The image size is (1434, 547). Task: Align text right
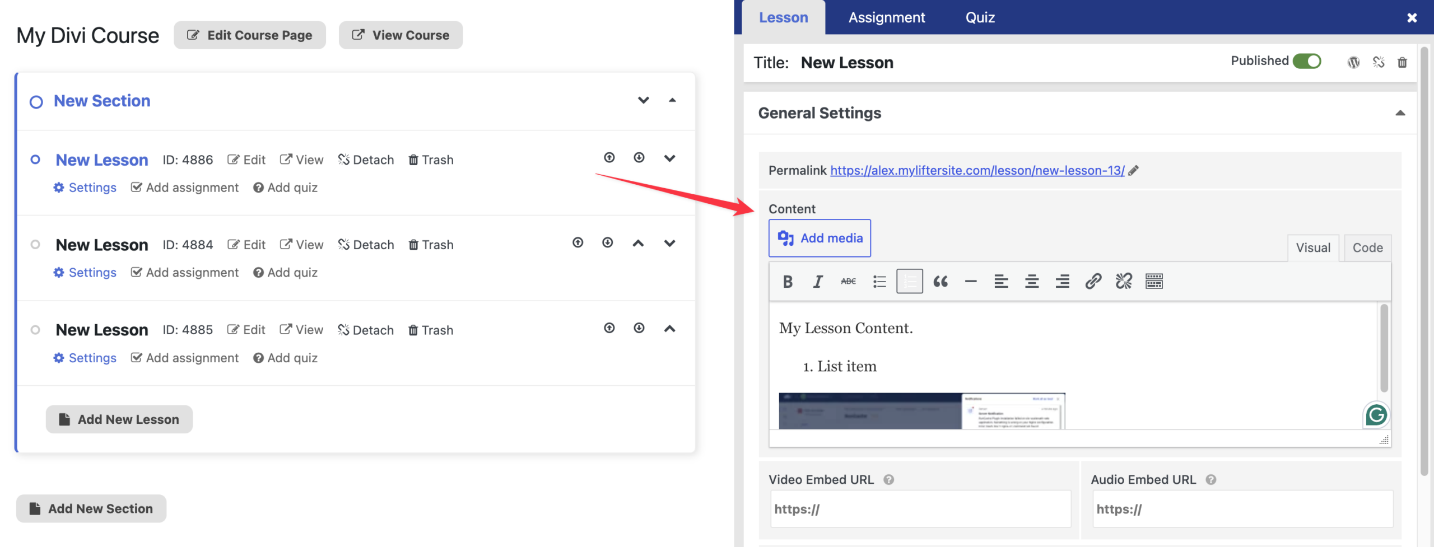[1062, 281]
